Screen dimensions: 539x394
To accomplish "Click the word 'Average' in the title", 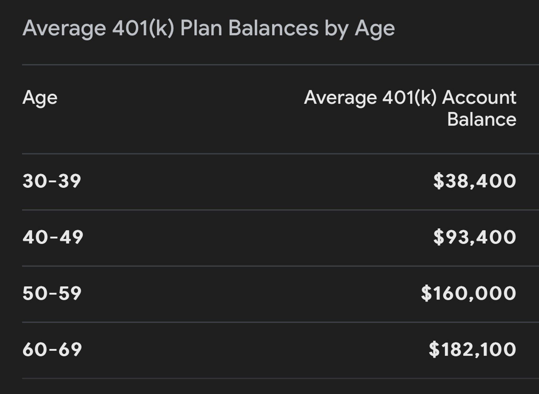I will point(64,29).
